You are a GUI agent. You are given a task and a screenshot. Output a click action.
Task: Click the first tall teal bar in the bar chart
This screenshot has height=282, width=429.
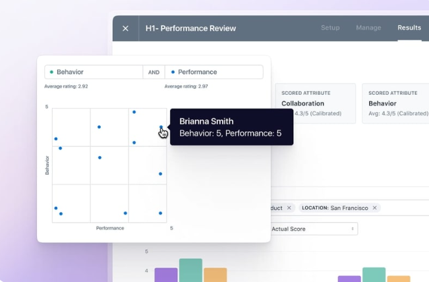pyautogui.click(x=190, y=270)
